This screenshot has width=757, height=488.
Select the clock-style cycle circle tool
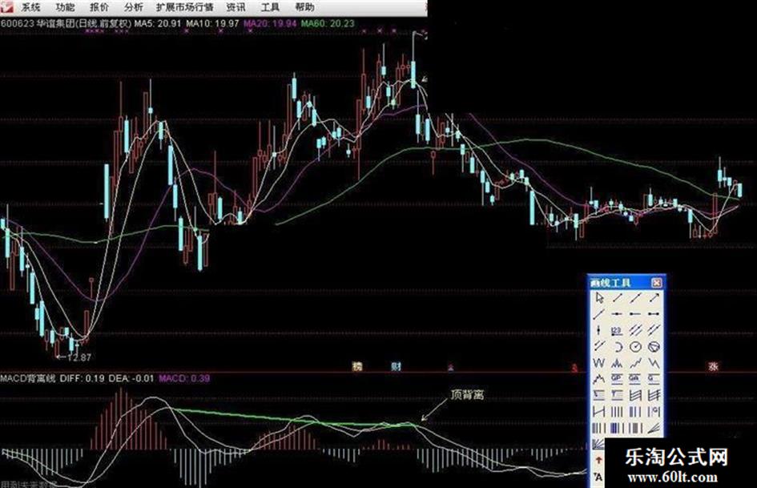tap(635, 347)
